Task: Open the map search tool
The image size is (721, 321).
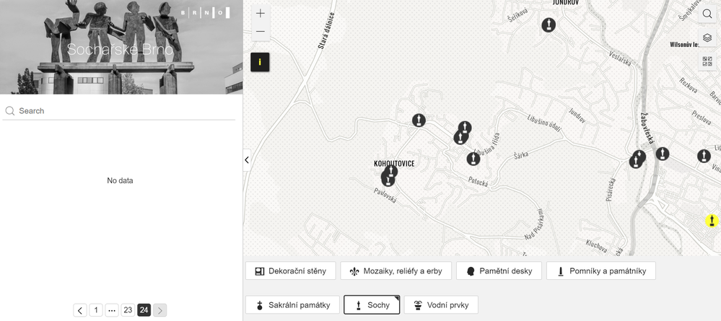Action: pos(707,14)
